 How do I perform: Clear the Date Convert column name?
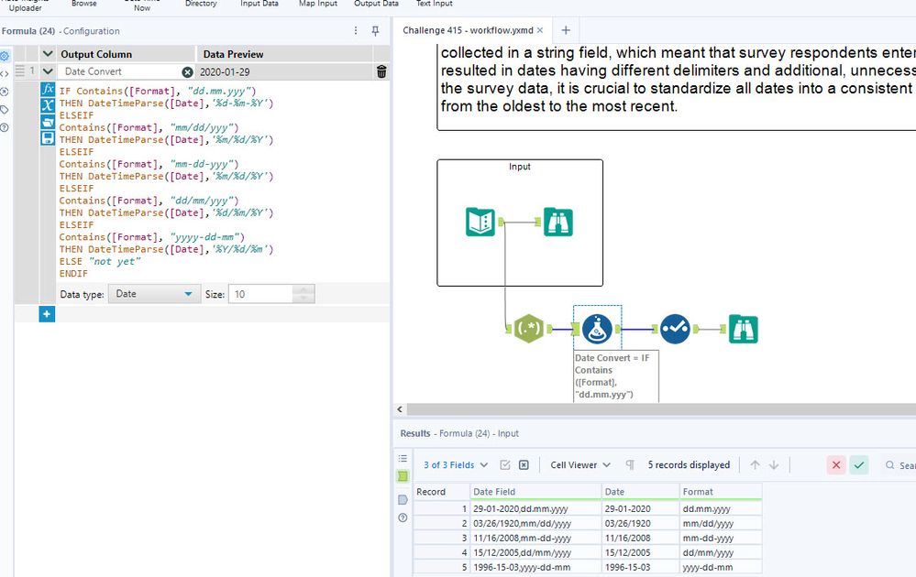(187, 71)
